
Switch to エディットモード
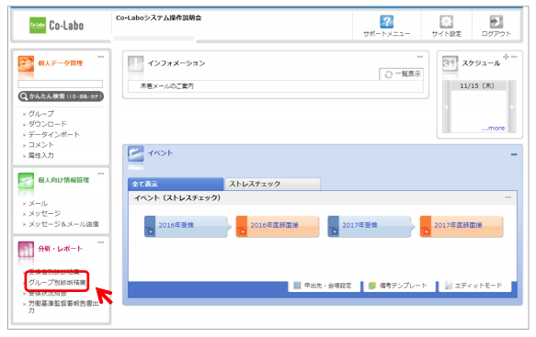click(x=475, y=286)
